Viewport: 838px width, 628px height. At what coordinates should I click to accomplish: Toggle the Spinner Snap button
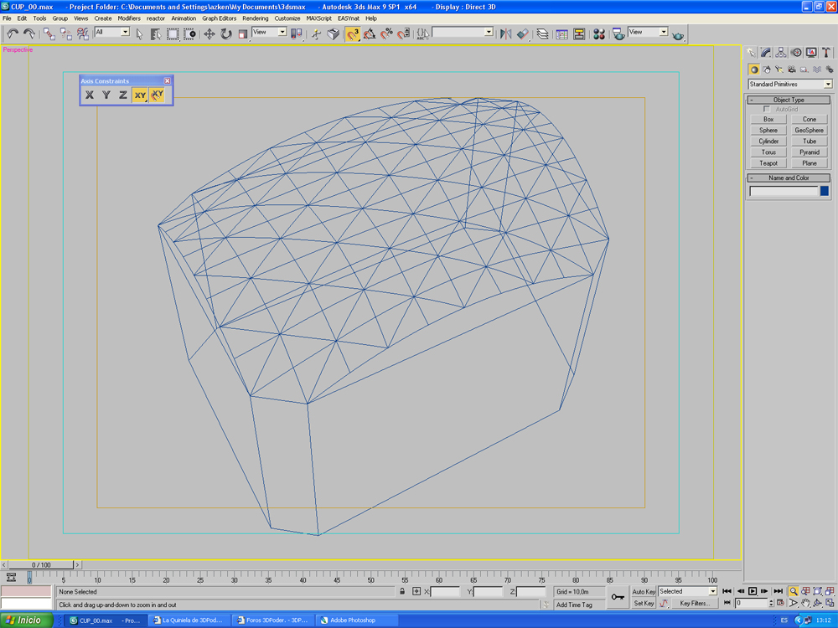point(404,34)
